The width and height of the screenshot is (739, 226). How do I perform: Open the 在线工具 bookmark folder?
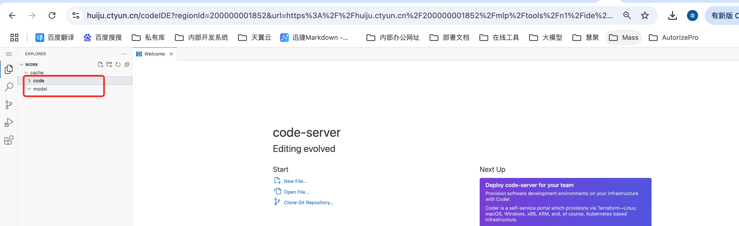499,38
